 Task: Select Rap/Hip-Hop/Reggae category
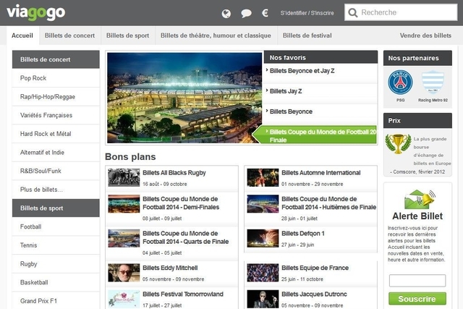pyautogui.click(x=56, y=96)
